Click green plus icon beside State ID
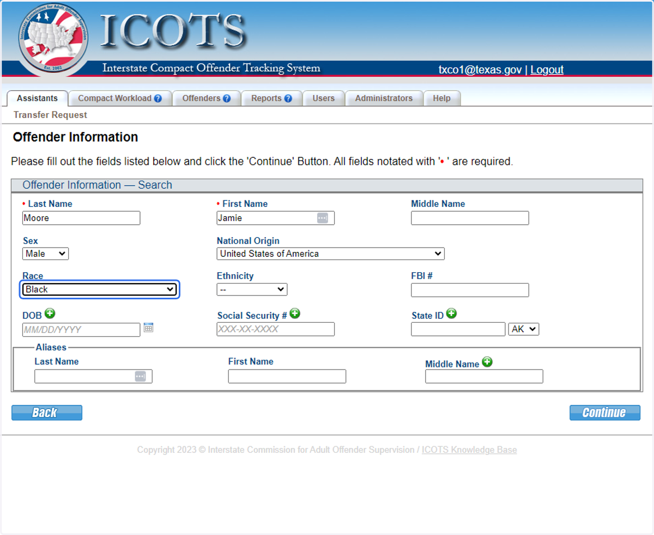The width and height of the screenshot is (654, 535). 451,313
